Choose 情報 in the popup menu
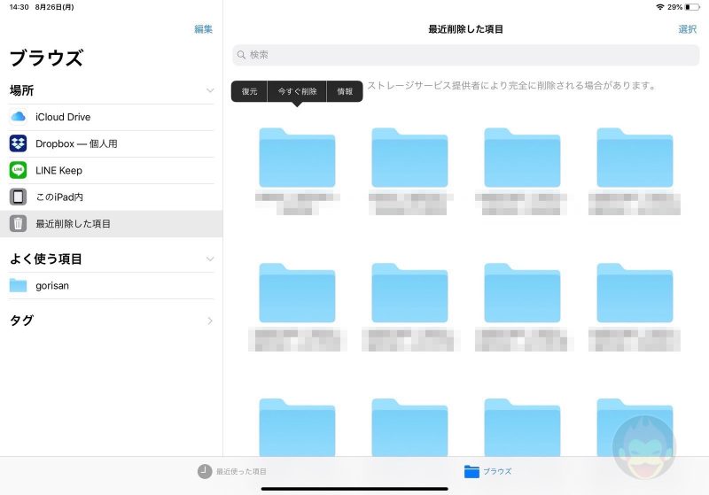The width and height of the screenshot is (709, 495). [345, 91]
